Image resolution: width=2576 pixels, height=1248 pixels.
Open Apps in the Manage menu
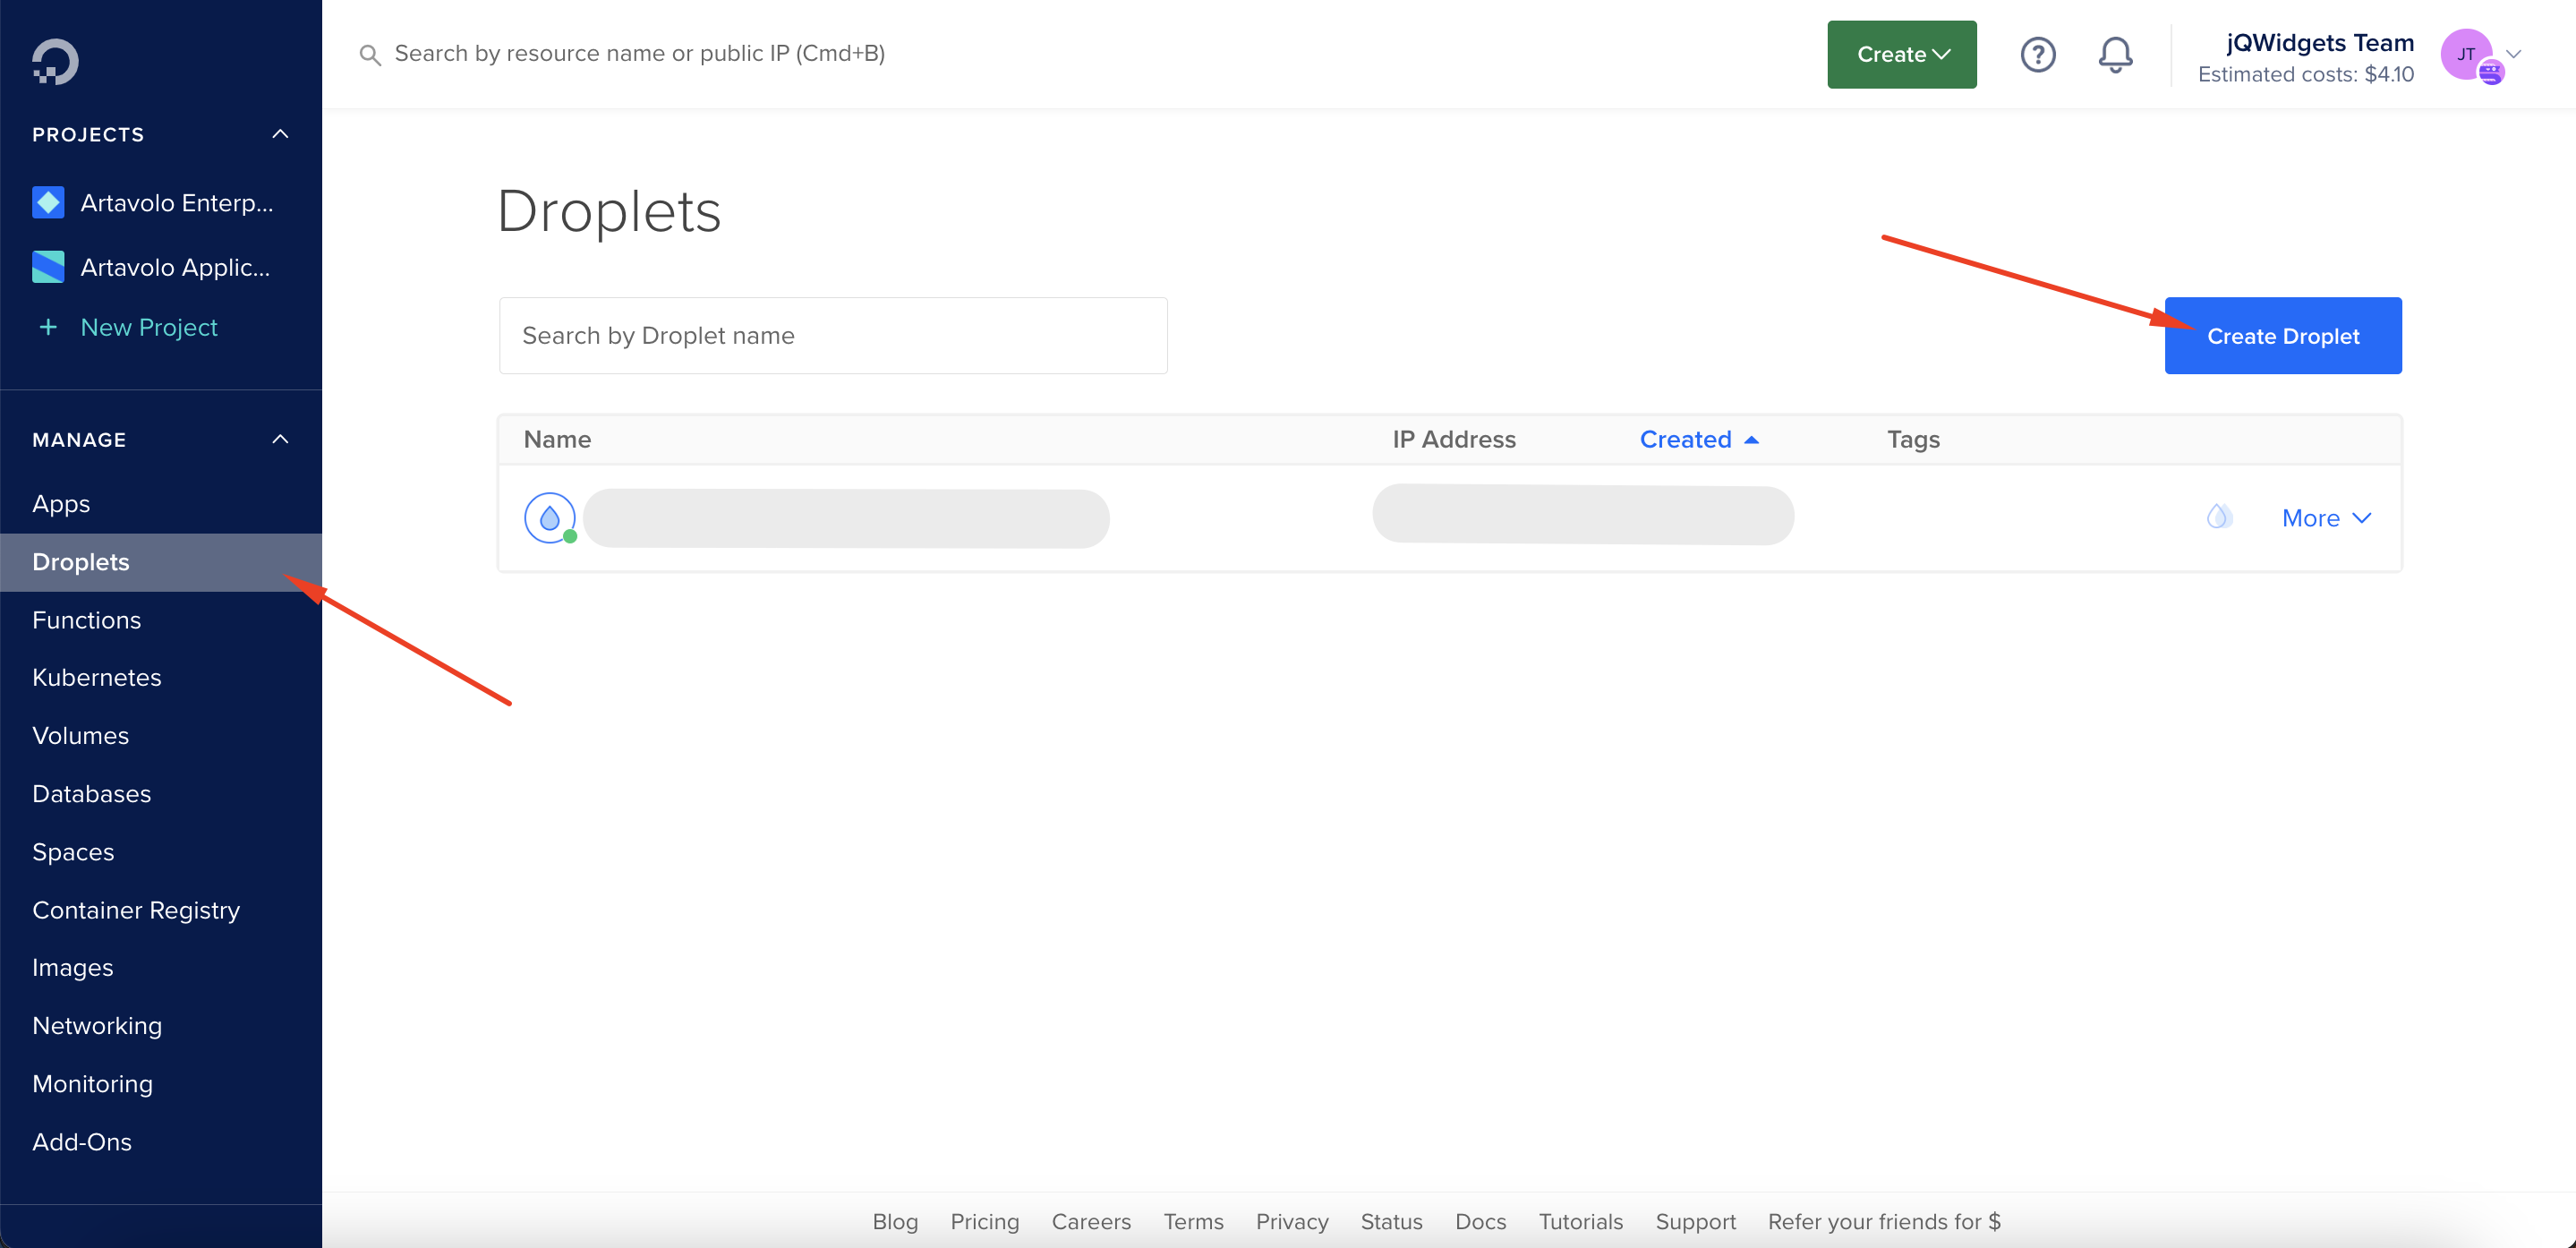[61, 504]
